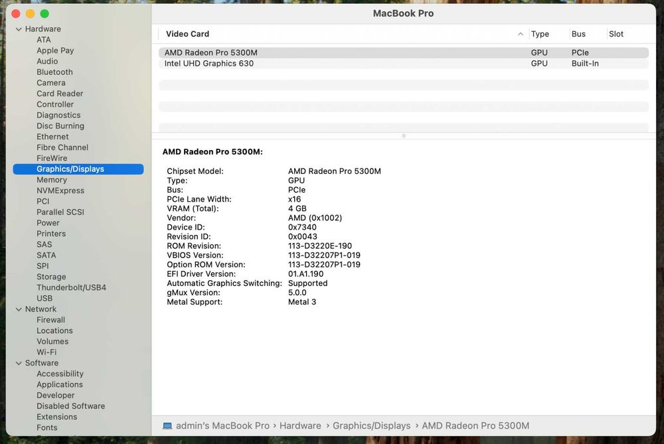Open Fonts in the sidebar
The image size is (664, 444).
click(x=47, y=428)
